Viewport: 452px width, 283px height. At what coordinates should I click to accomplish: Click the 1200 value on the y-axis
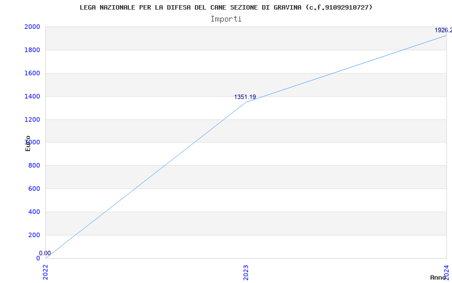(32, 119)
